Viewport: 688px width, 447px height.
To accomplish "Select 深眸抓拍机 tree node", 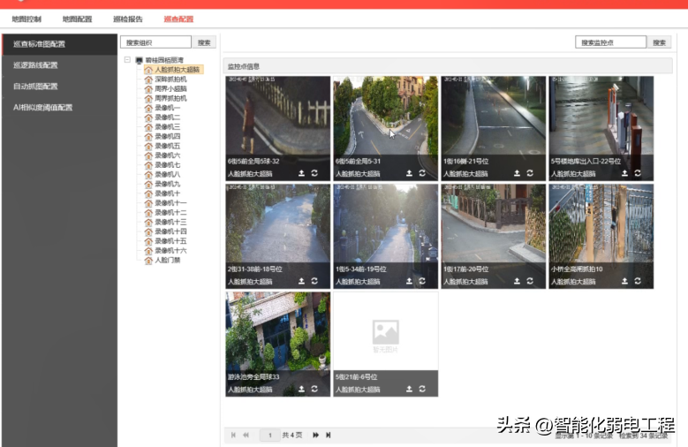I will tap(170, 79).
